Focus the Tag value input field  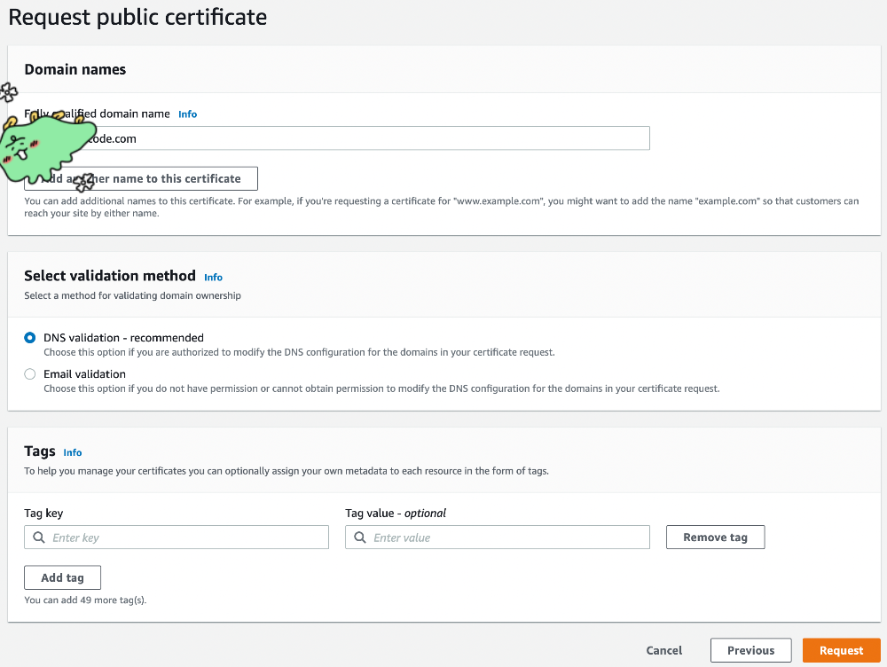[x=506, y=538]
